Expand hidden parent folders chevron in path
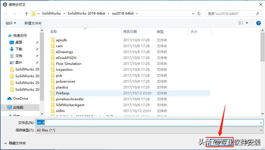 click(x=38, y=13)
